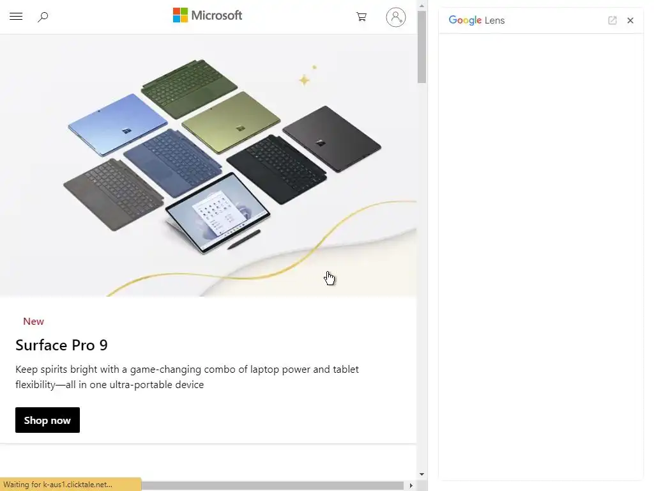The width and height of the screenshot is (654, 491).
Task: Click the Shop now button
Action: (x=47, y=420)
